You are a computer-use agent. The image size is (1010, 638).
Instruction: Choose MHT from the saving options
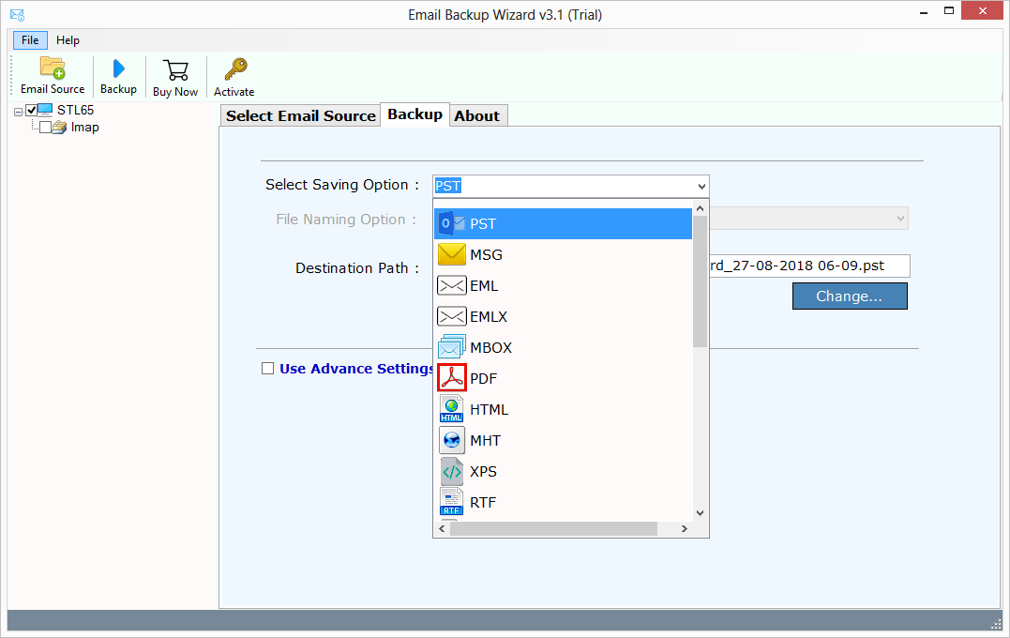pyautogui.click(x=563, y=440)
